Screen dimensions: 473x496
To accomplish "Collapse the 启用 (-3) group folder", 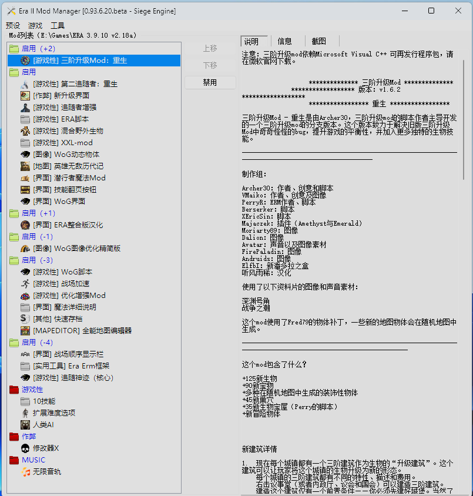I will [14, 260].
